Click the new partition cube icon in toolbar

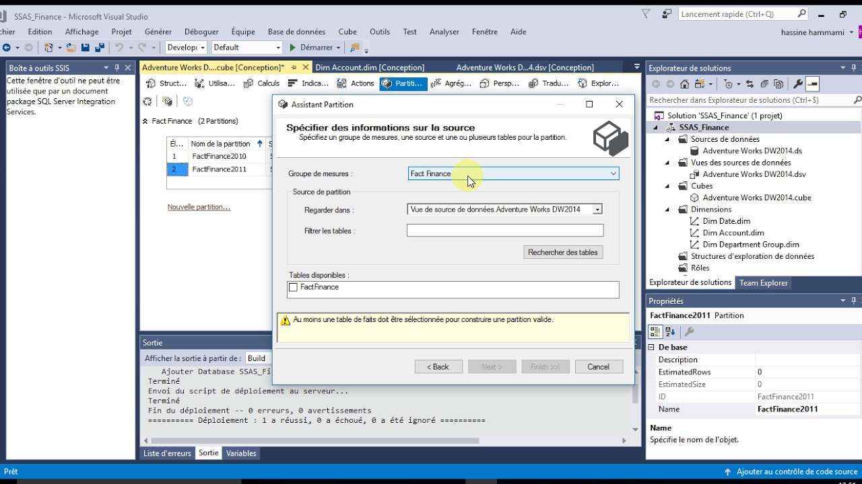[168, 102]
